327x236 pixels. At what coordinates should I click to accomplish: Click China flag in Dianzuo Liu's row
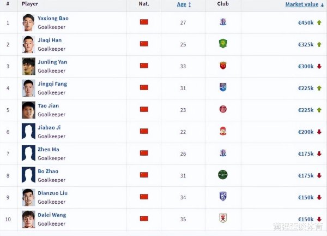[144, 197]
